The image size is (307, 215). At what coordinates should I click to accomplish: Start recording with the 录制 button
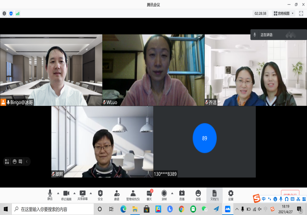click(164, 195)
